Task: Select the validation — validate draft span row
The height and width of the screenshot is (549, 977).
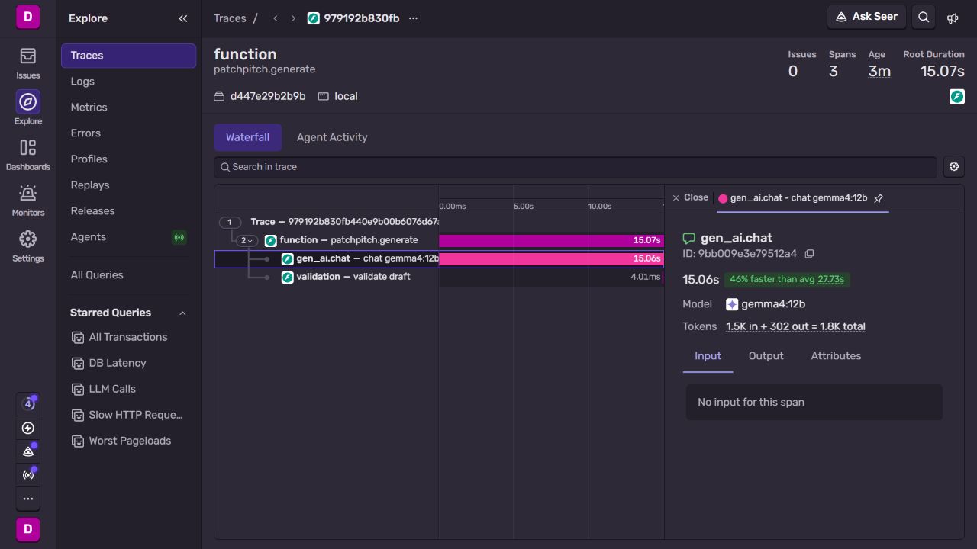Action: pos(439,277)
